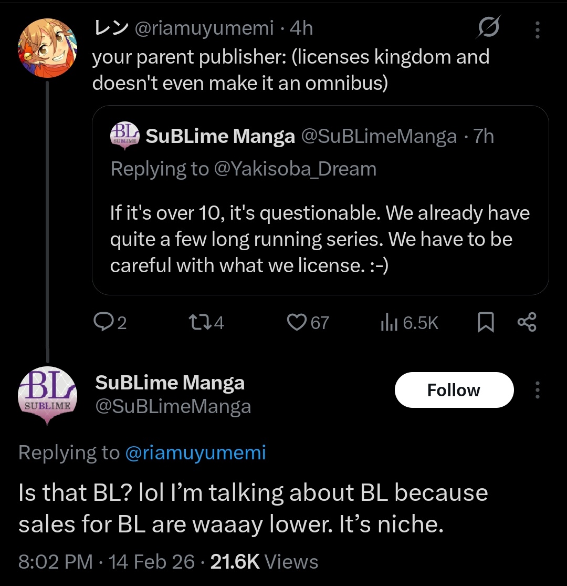
Task: Open more options beside Follow button
Action: 537,390
